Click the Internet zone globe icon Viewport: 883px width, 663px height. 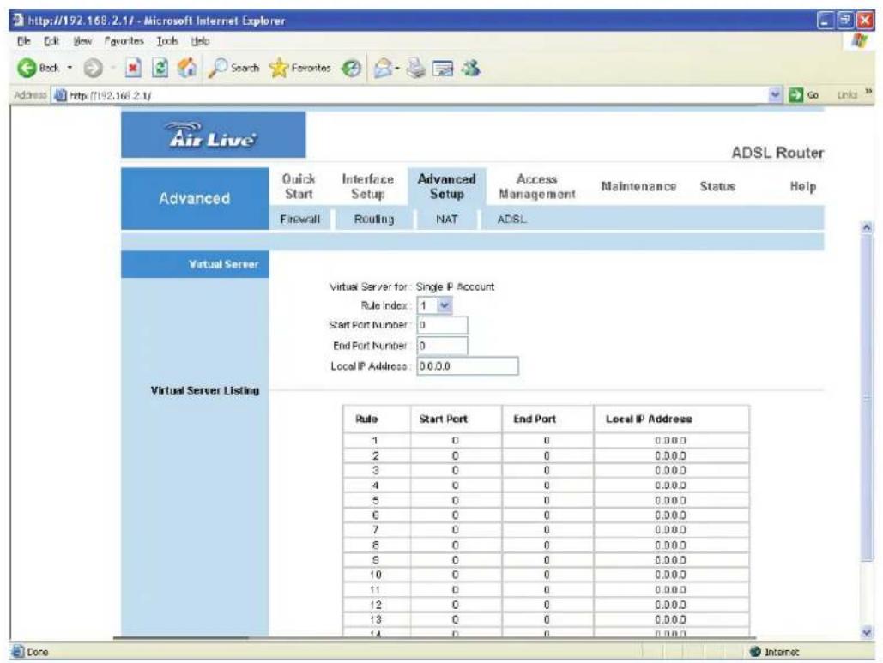click(x=755, y=651)
